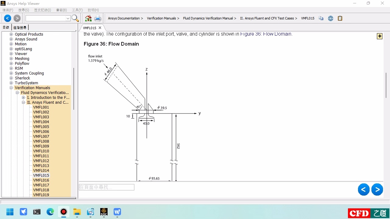
Task: Go to previous page with bottom-right arrow
Action: click(363, 189)
